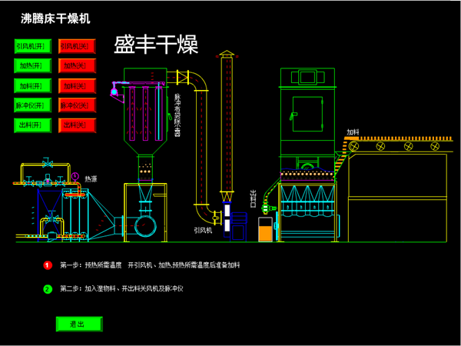Click the chimney stack cap
The height and width of the screenshot is (346, 461).
226,55
